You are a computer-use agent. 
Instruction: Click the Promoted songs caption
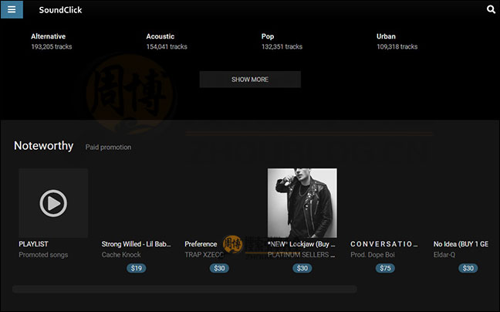click(x=43, y=255)
